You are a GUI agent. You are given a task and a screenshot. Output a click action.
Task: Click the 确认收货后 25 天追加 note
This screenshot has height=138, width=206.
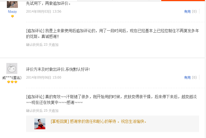tap(42, 111)
